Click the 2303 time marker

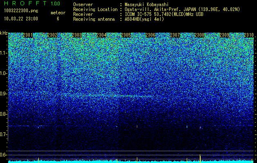pos(77,35)
